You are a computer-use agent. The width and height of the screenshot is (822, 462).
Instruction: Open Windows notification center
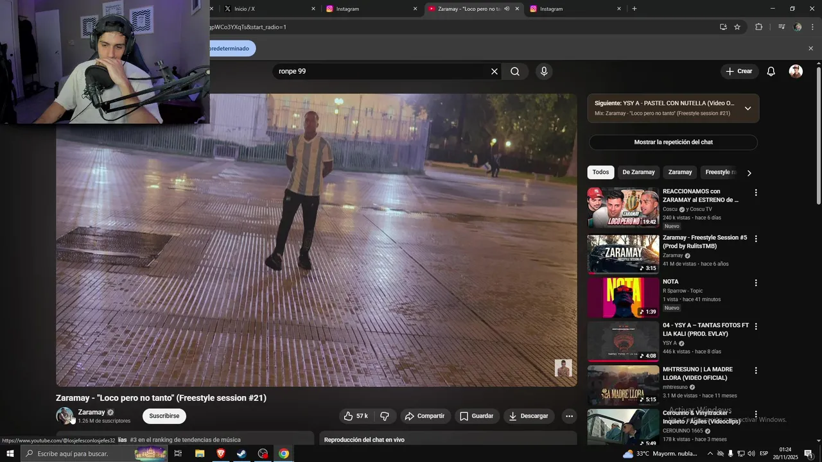click(x=808, y=454)
